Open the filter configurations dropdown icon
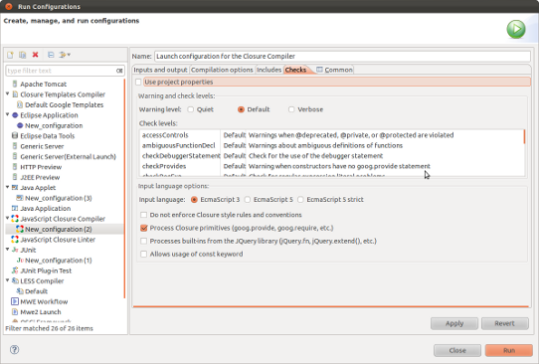Viewport: 539px width, 364px height. point(65,55)
